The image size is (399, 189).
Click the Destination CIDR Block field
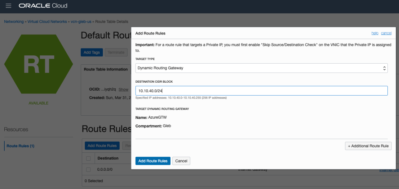click(x=261, y=91)
